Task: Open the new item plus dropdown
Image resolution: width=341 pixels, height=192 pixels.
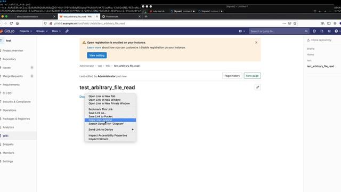Action: [x=242, y=31]
